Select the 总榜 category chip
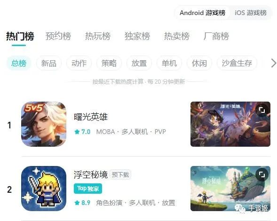The width and height of the screenshot is (277, 221). click(x=19, y=63)
